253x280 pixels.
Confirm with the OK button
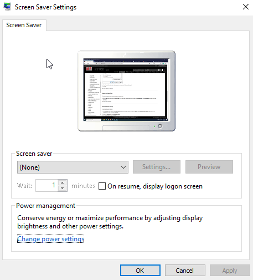coord(140,271)
